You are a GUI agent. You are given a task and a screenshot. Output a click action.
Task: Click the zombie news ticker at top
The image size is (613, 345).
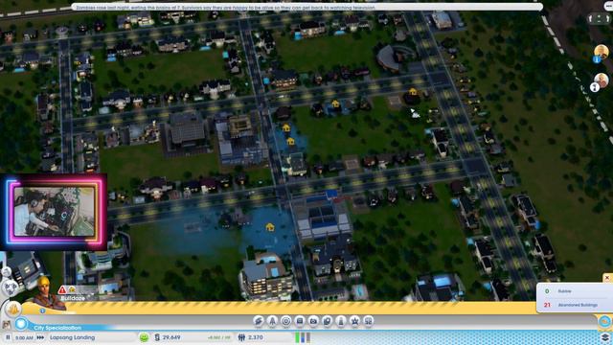pyautogui.click(x=306, y=7)
